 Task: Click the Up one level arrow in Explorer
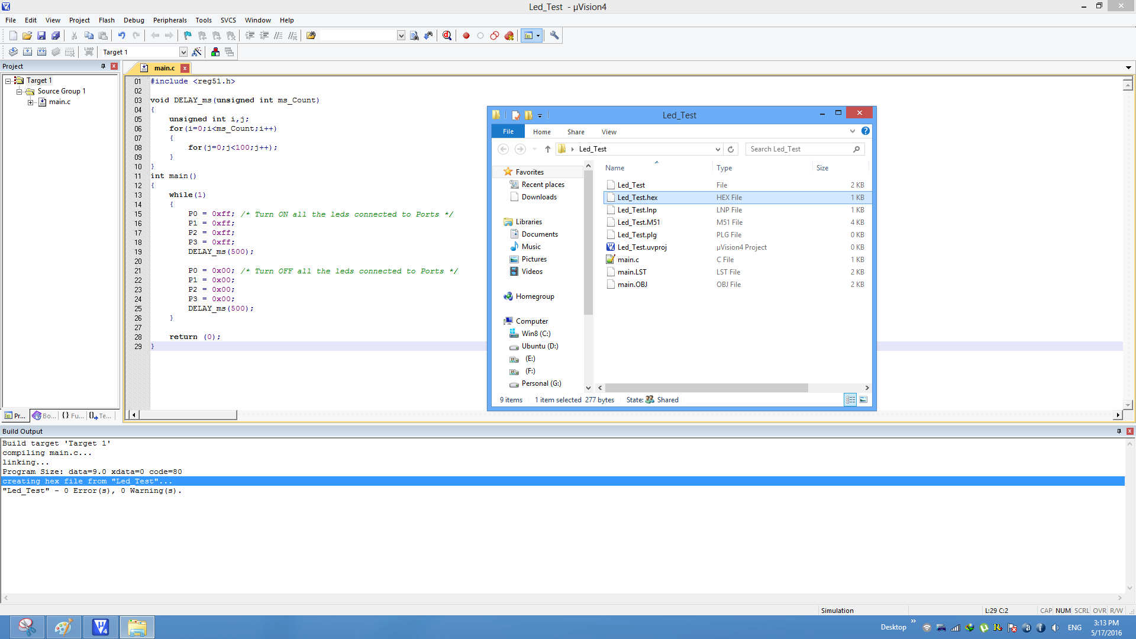point(548,149)
